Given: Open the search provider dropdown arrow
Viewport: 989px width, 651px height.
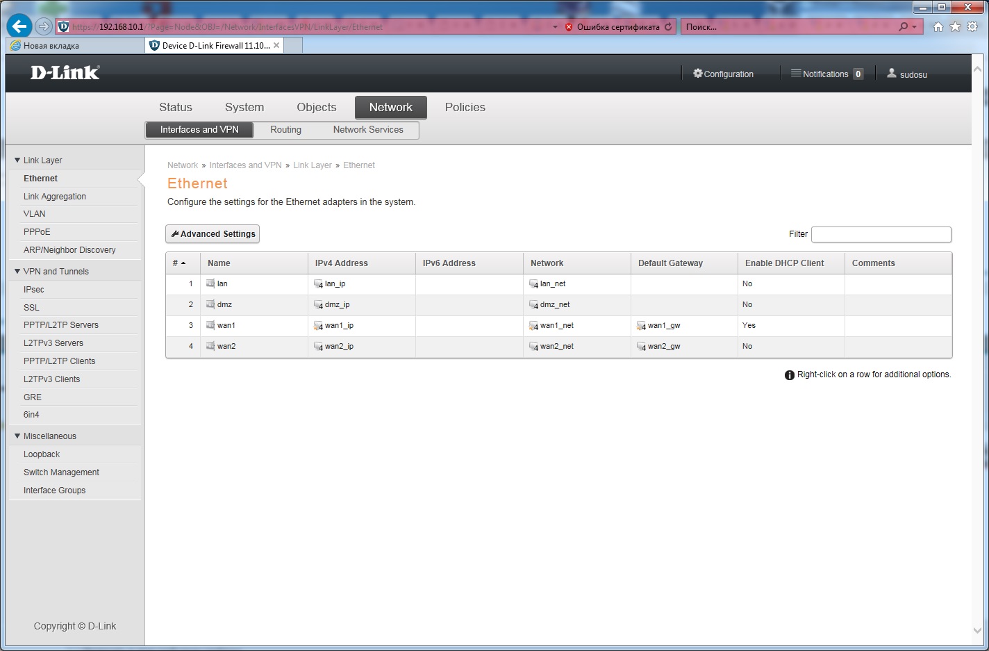Looking at the screenshot, I should 914,27.
